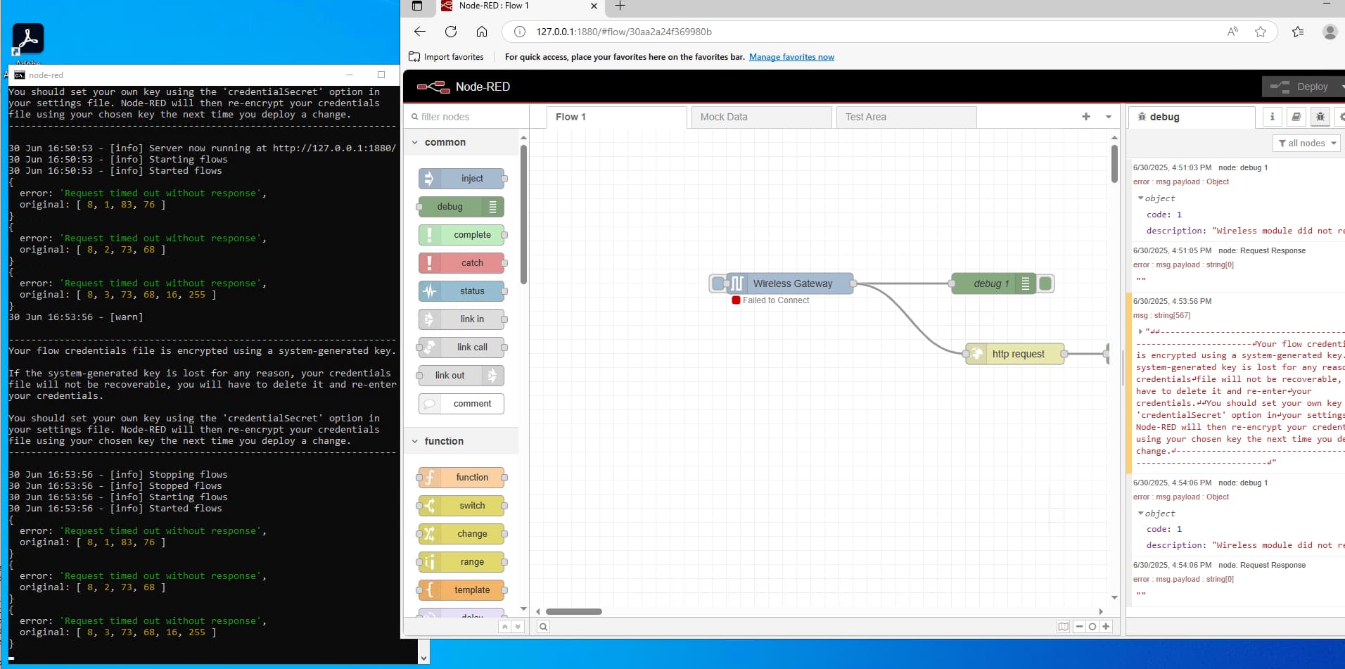Open the all nodes filter dropdown
The image size is (1345, 669).
click(1306, 144)
